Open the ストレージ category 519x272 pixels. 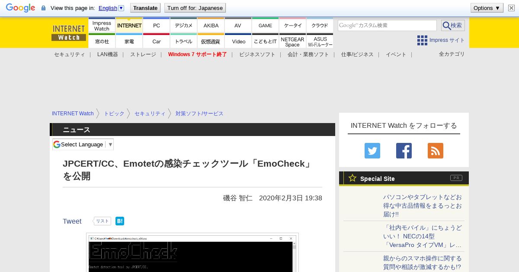point(143,54)
